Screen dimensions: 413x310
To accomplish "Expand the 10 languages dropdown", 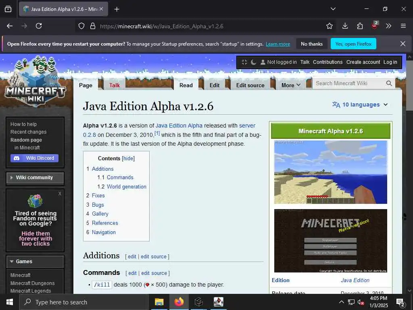I will click(x=360, y=105).
